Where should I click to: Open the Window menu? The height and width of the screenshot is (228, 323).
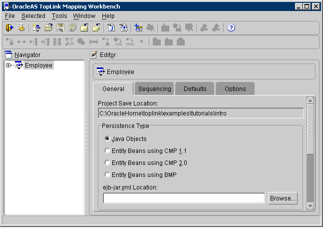(84, 16)
